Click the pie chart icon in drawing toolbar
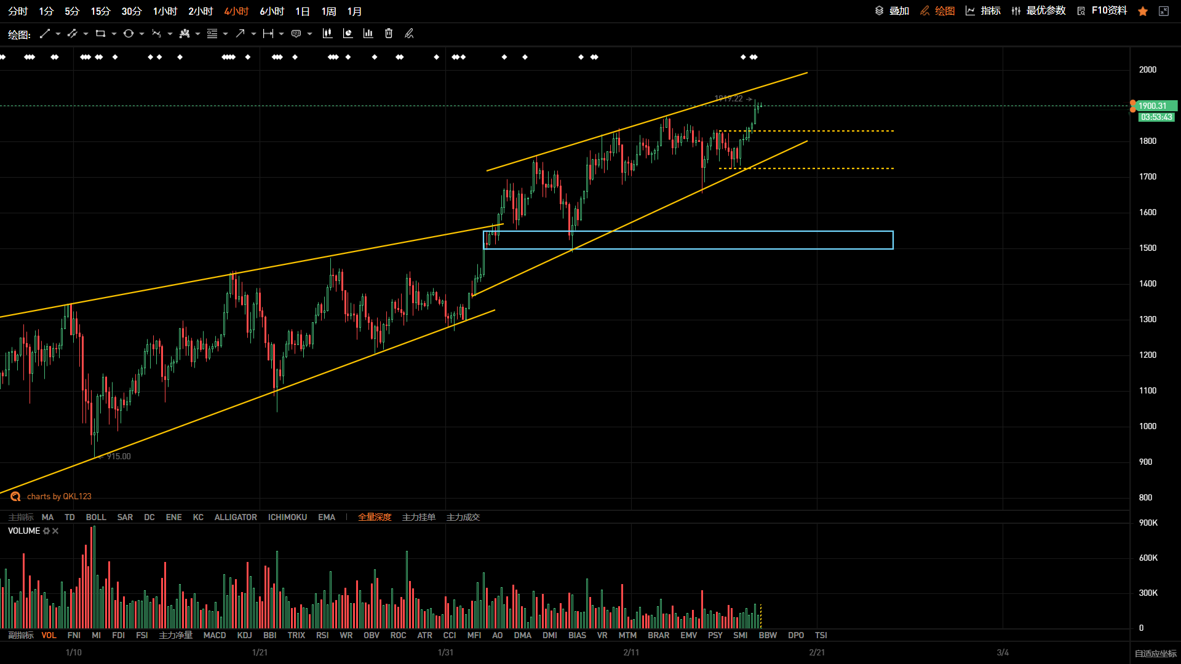The image size is (1181, 664). [348, 34]
